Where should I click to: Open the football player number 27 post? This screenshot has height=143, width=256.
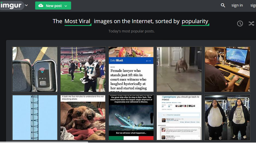click(x=83, y=69)
